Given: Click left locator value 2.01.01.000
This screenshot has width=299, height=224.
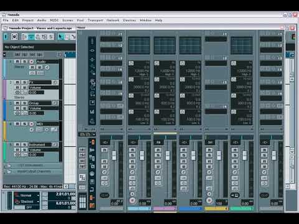Looking at the screenshot, I should pos(66,194).
